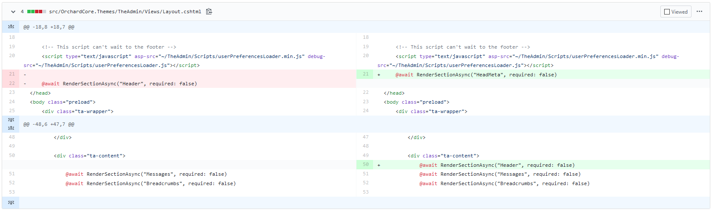The image size is (712, 212).
Task: Click the plus marker on added HeadMeta line
Action: 379,75
